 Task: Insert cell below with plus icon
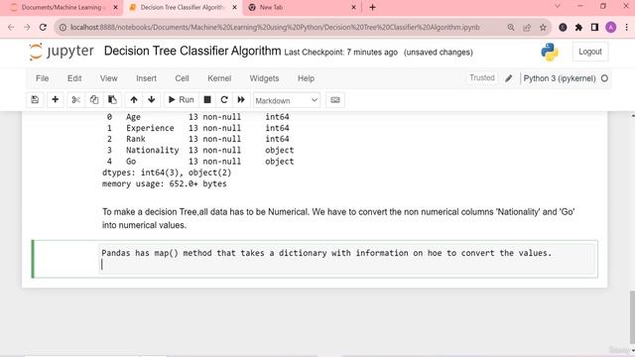click(x=56, y=100)
